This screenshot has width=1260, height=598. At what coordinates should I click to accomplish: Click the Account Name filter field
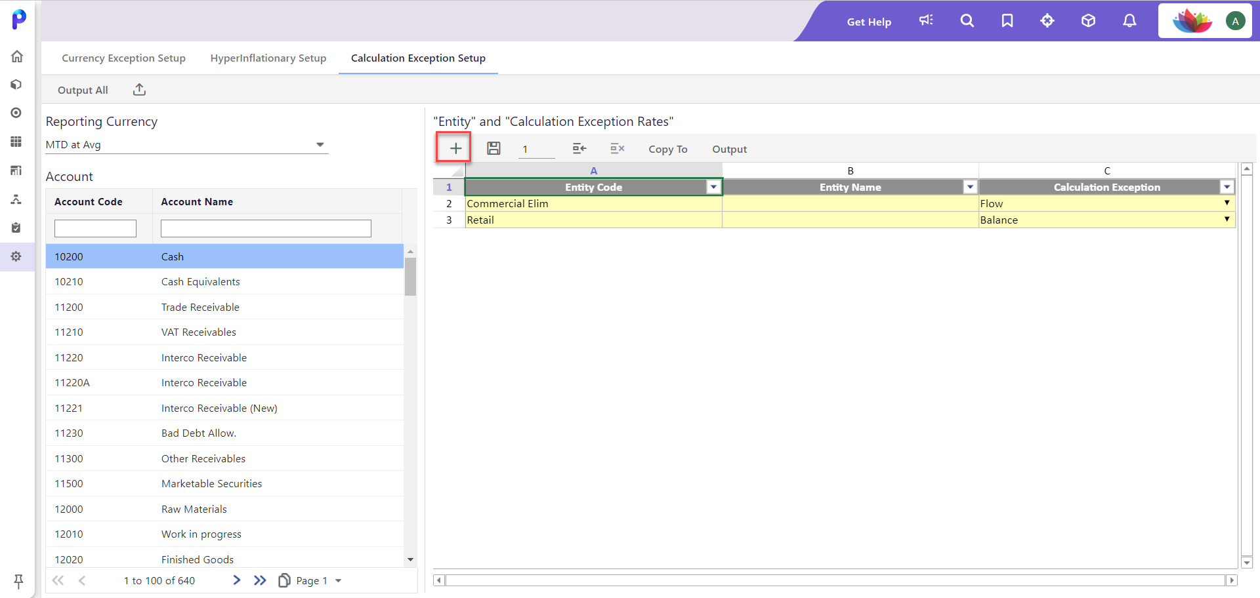[x=266, y=228]
